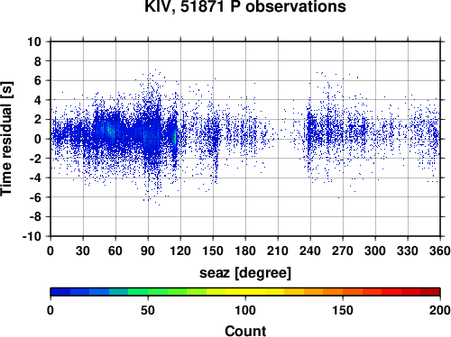Click the green colorbar segment near 50
The height and width of the screenshot is (337, 451).
pyautogui.click(x=148, y=291)
